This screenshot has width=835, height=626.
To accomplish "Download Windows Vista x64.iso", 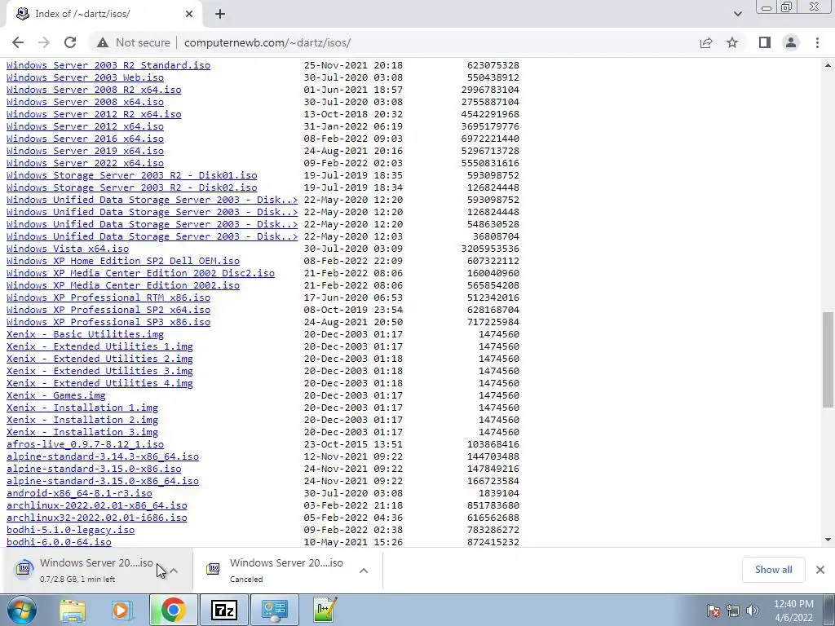I will [x=68, y=249].
